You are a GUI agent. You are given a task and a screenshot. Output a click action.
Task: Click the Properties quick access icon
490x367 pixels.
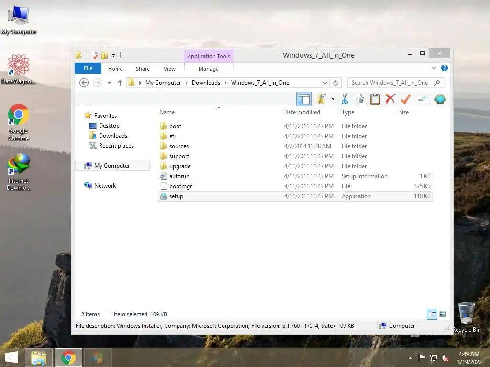[x=94, y=55]
